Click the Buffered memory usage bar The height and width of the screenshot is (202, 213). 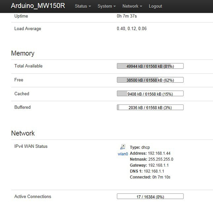pos(150,107)
